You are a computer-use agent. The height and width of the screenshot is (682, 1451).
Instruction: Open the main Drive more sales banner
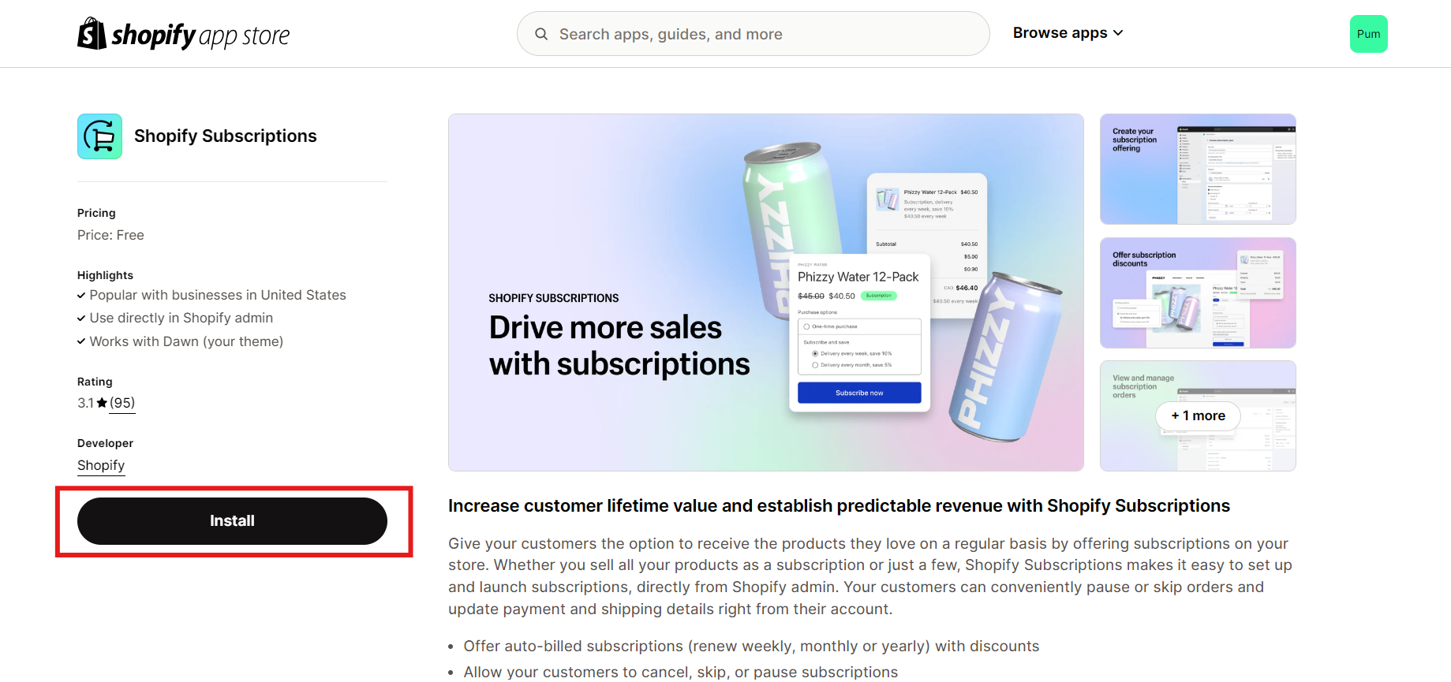[x=766, y=293]
